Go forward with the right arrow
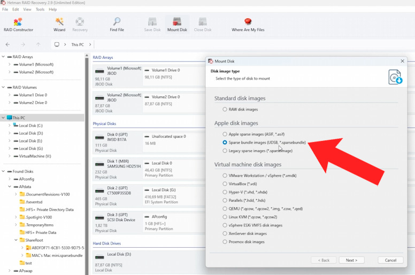 point(23,44)
